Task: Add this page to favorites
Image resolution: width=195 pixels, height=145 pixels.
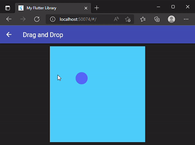Action: click(x=128, y=20)
